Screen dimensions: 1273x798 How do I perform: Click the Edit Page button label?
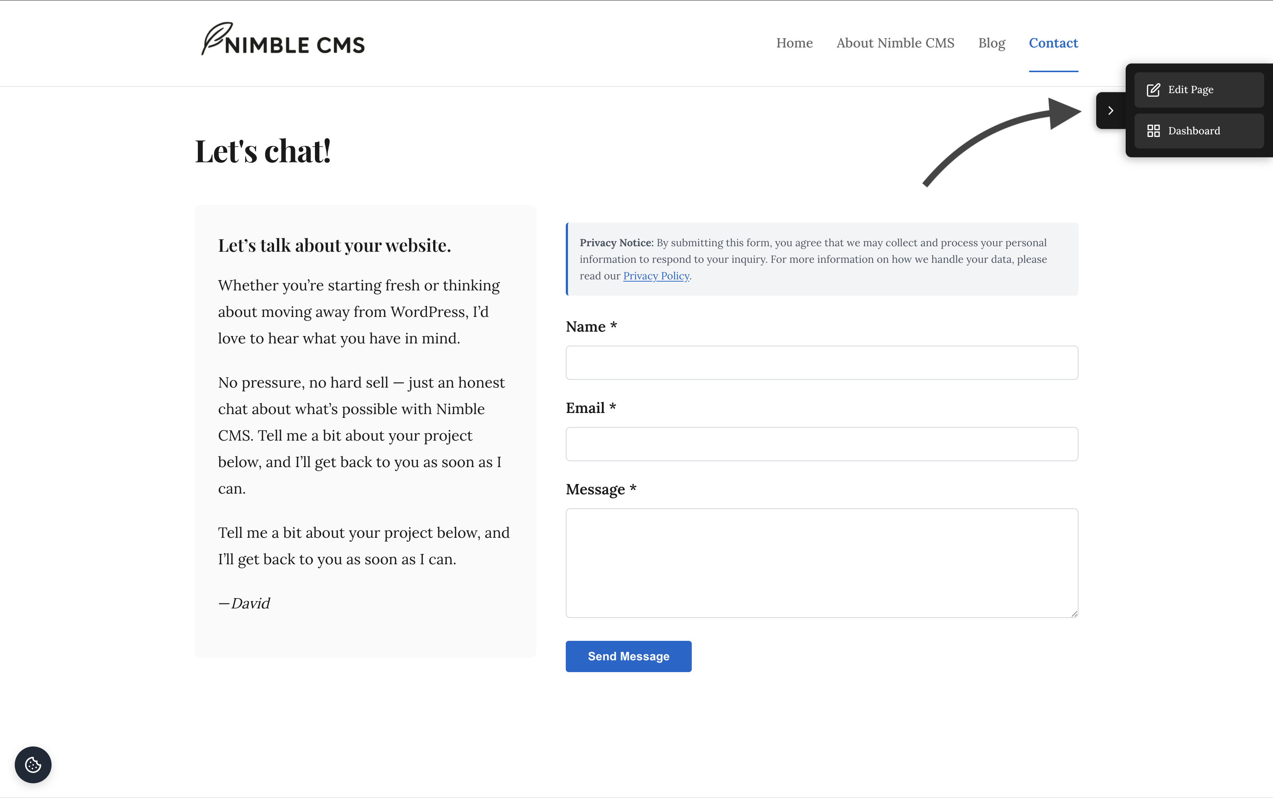pos(1190,90)
